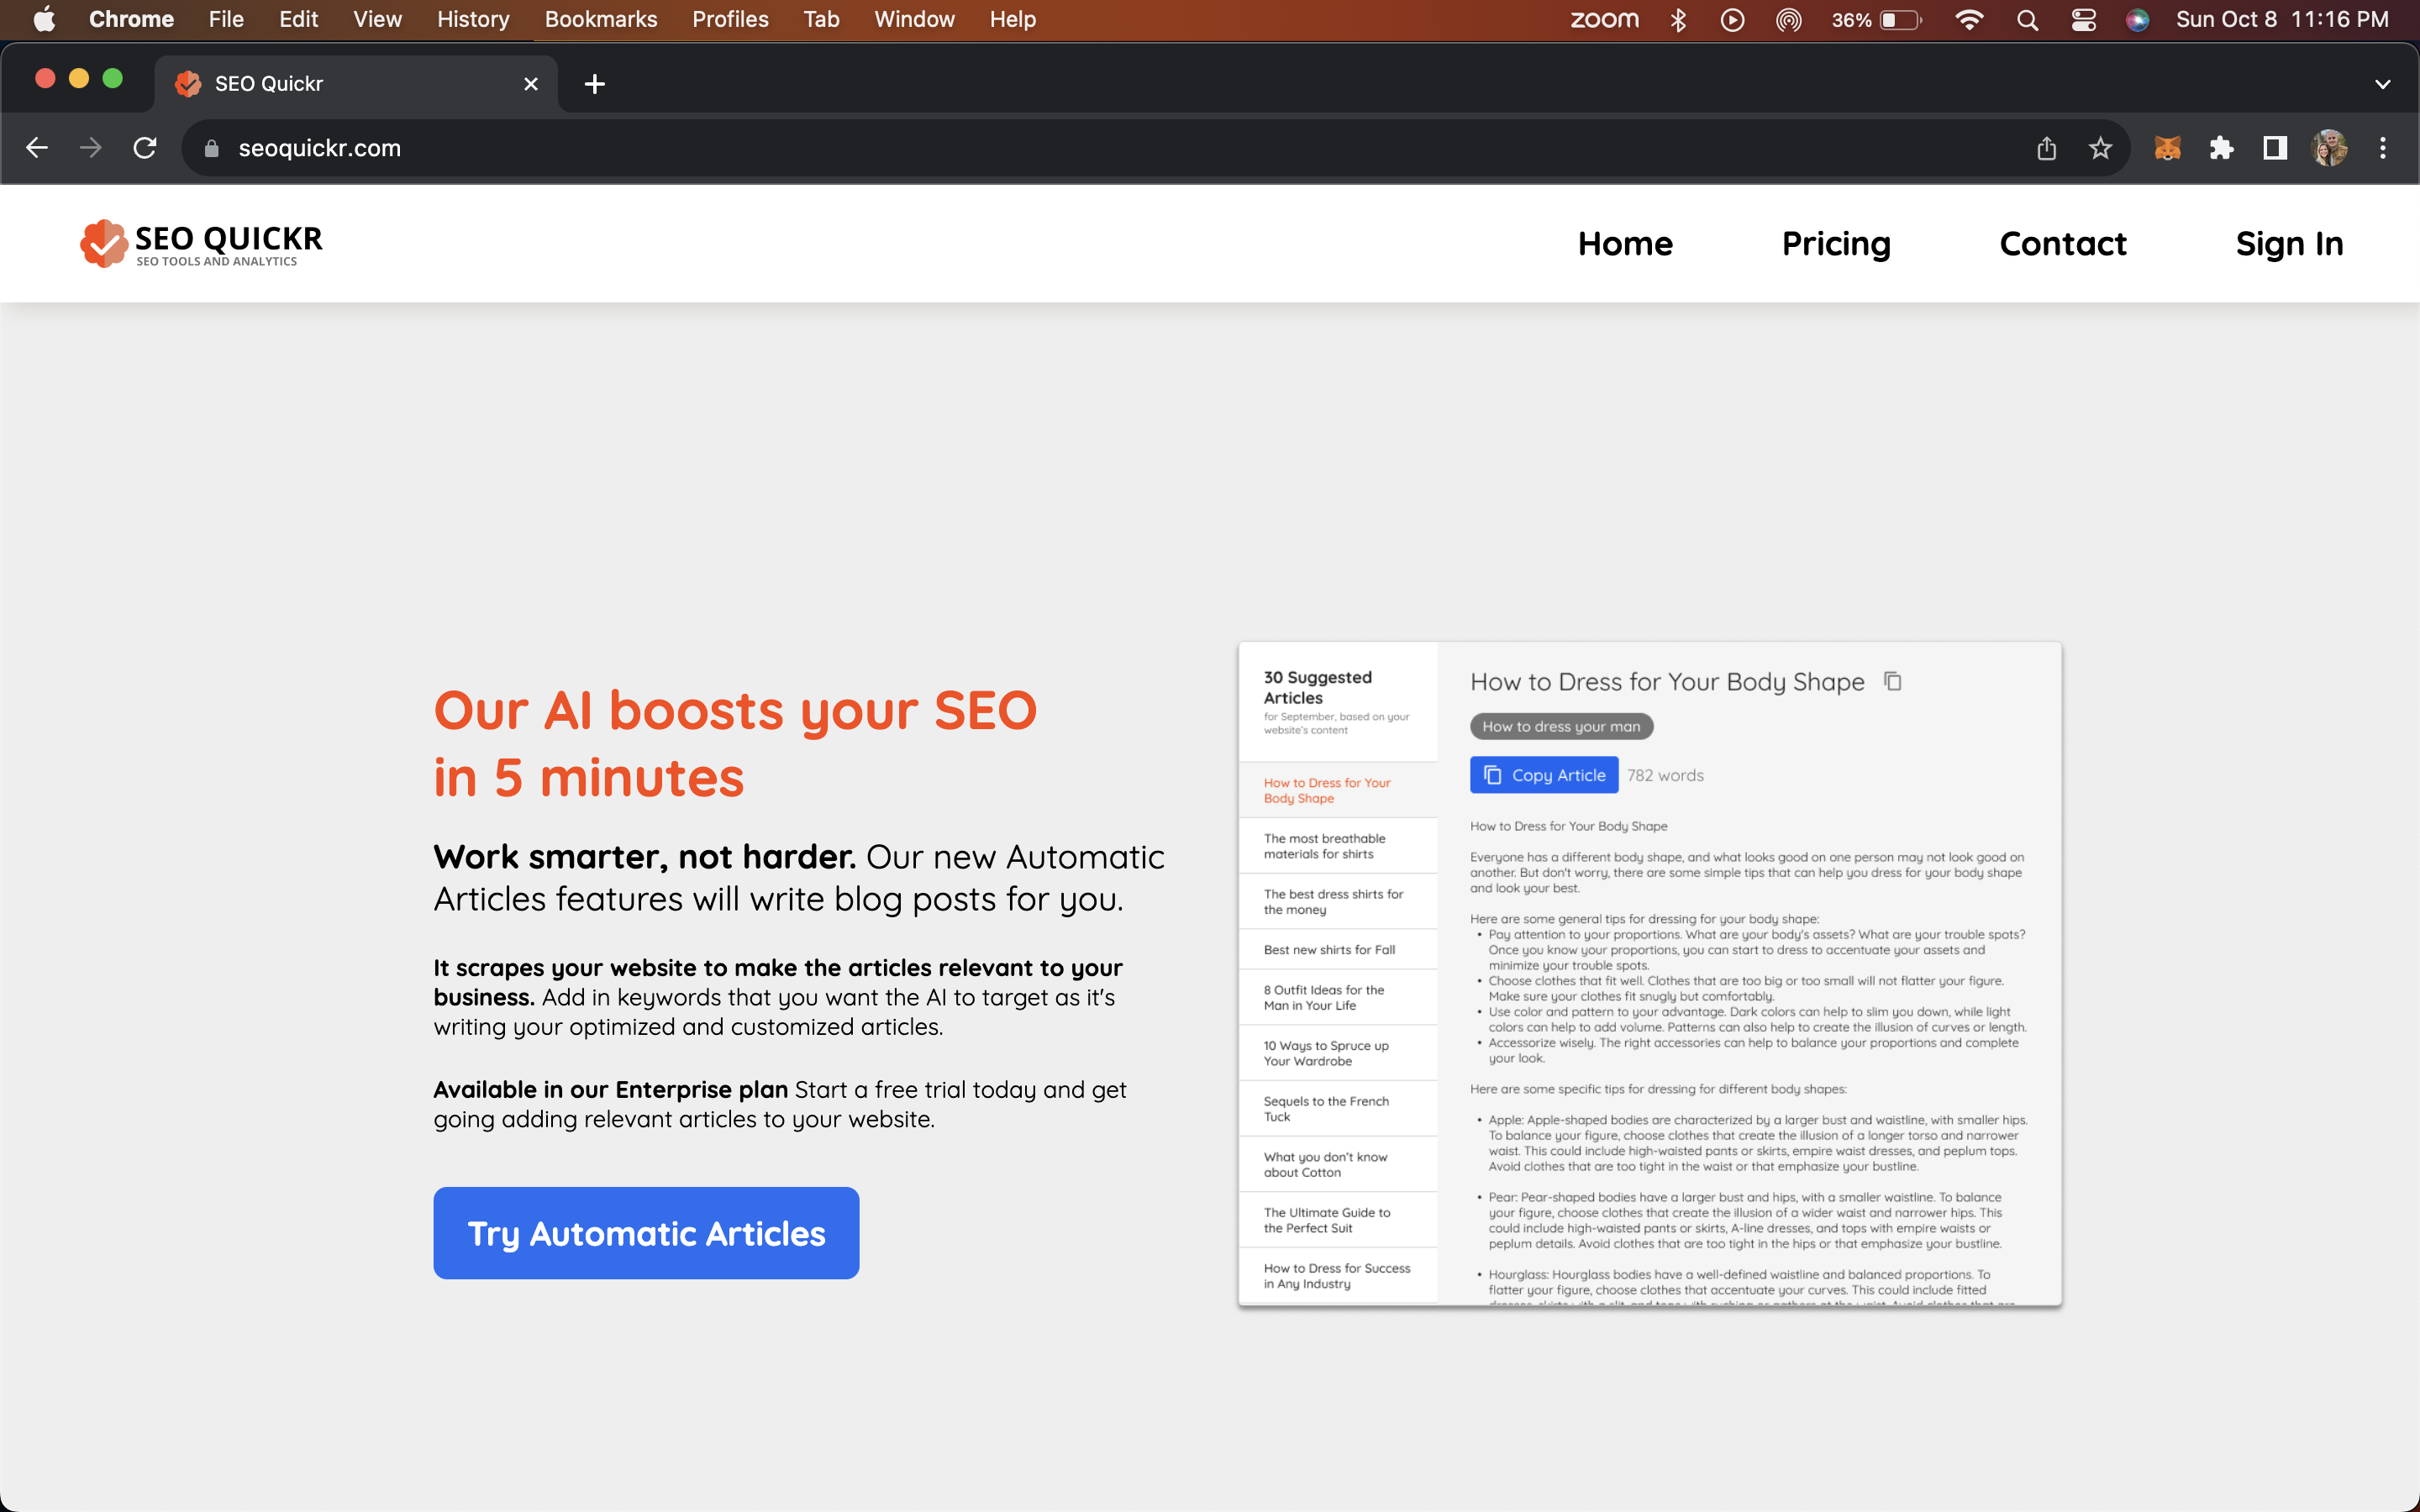The height and width of the screenshot is (1512, 2420).
Task: Click the Wi-Fi status icon
Action: pos(1968,20)
